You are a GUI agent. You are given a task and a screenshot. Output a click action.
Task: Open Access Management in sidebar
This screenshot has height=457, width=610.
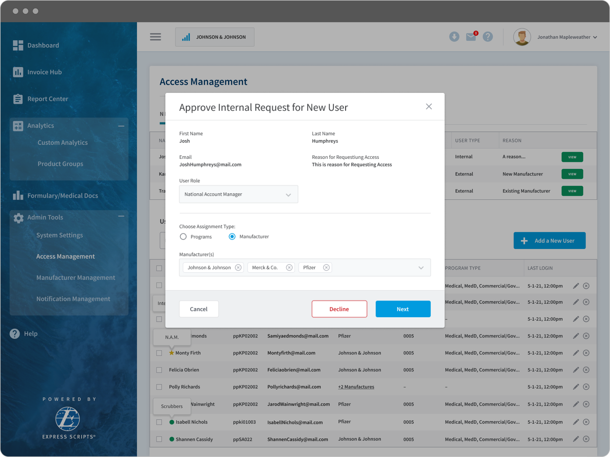65,257
